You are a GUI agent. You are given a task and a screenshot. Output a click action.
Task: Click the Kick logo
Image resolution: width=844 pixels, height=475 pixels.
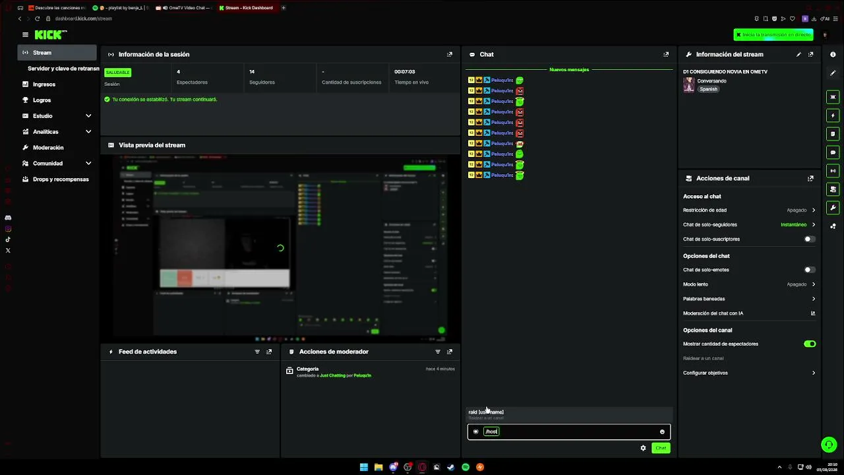coord(51,34)
